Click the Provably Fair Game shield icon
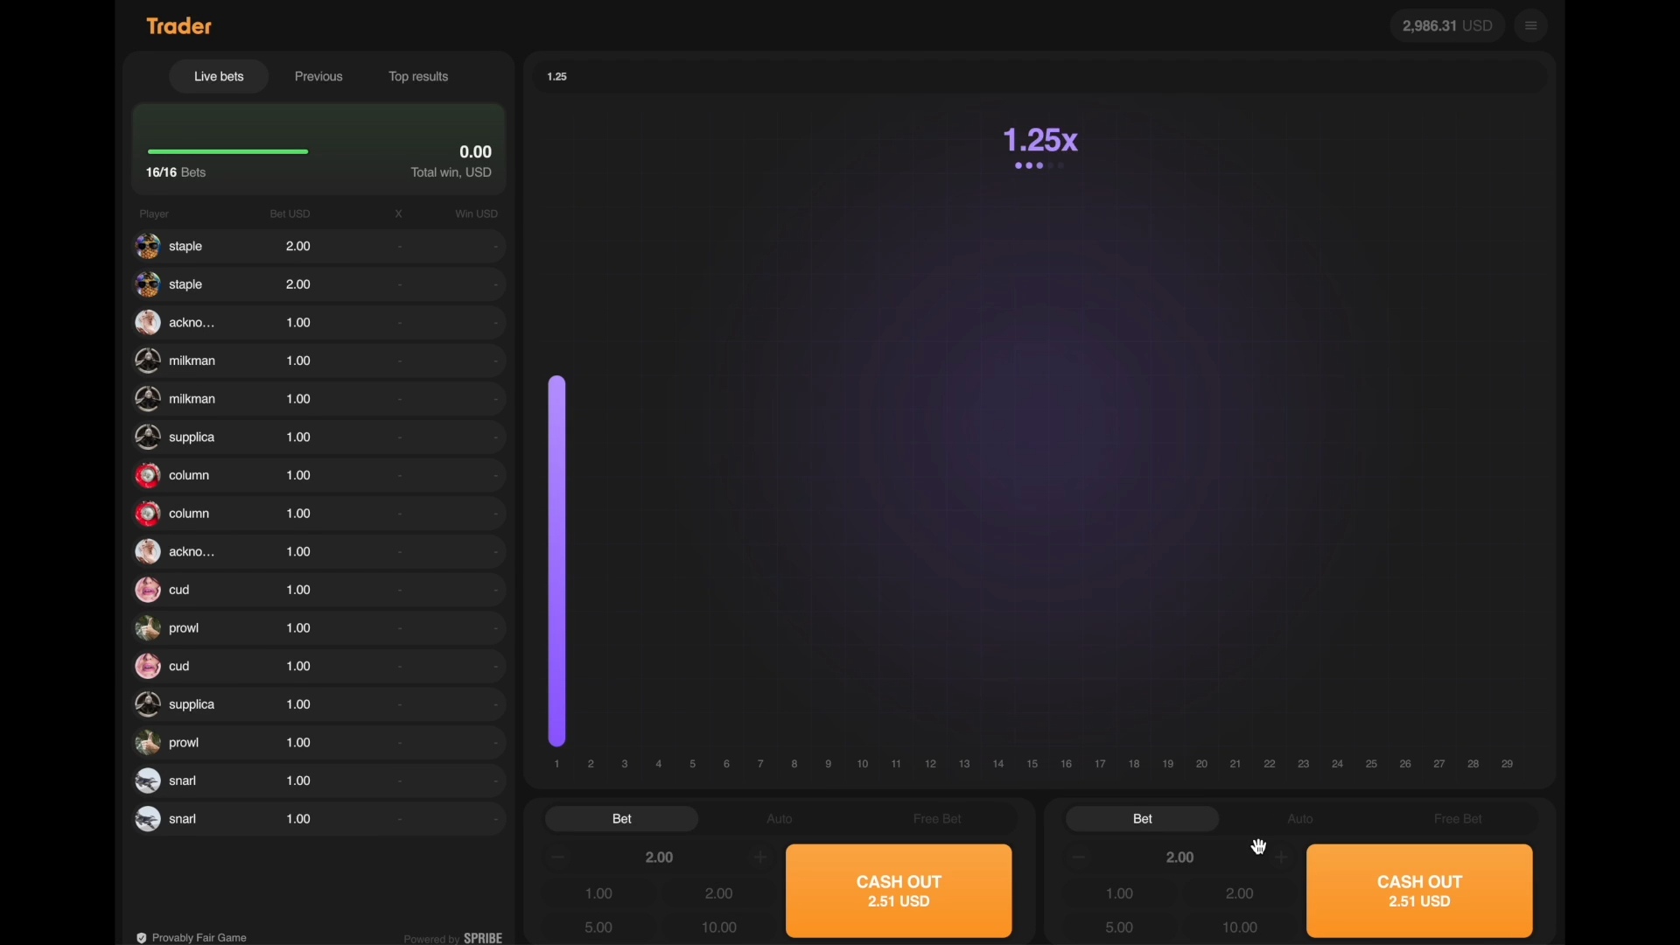The height and width of the screenshot is (945, 1680). [141, 937]
